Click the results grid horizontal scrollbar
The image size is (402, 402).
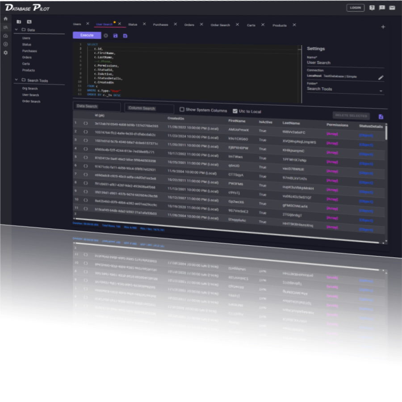[227, 230]
